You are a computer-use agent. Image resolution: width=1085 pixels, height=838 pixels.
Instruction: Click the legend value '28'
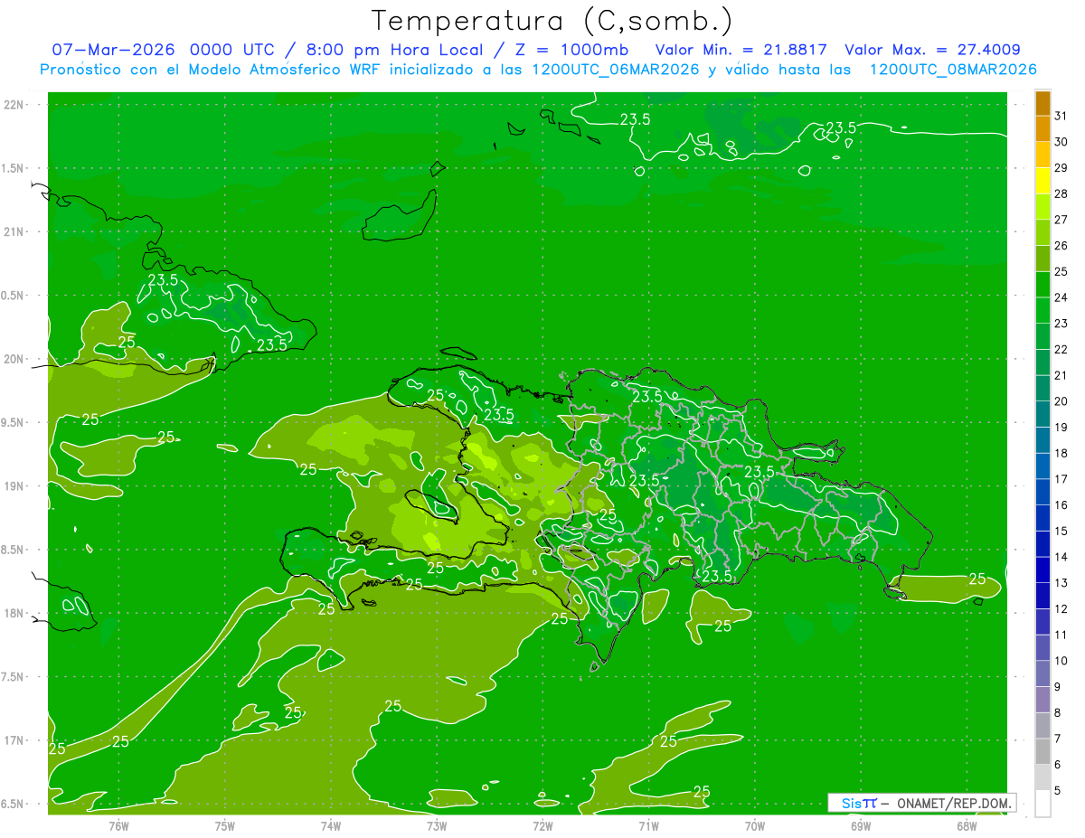point(1061,193)
